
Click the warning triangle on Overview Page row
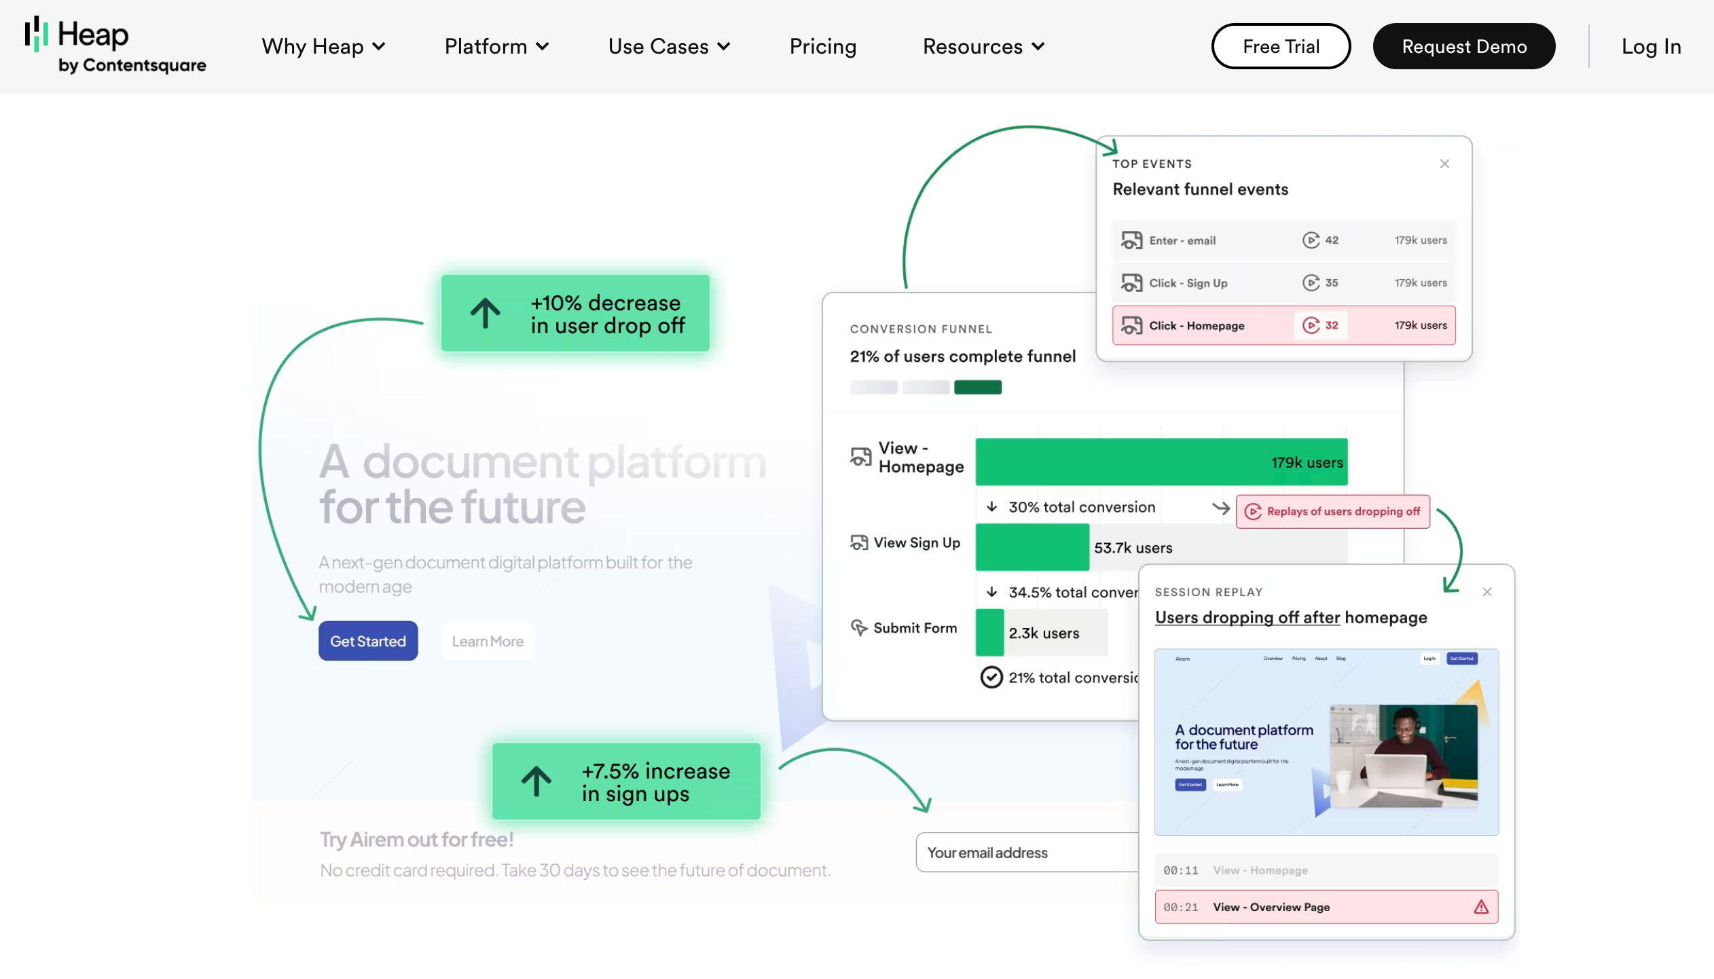click(1481, 908)
